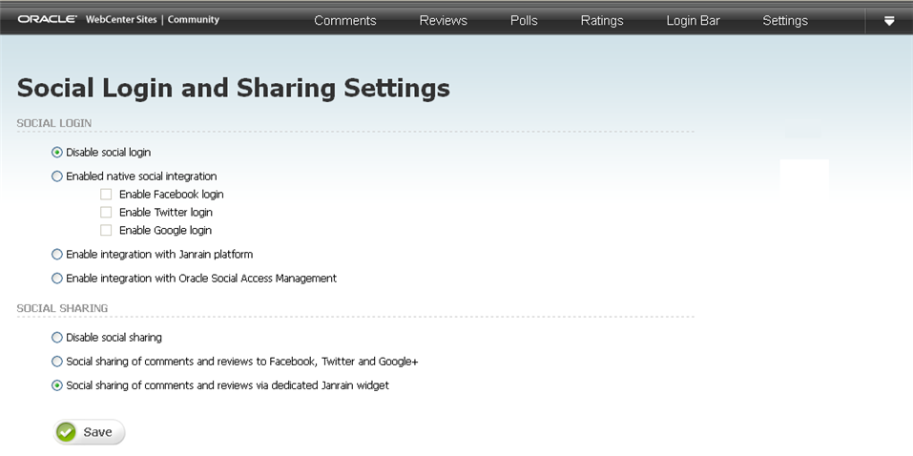913x456 pixels.
Task: Select Oracle Social Access Management radio
Action: (x=57, y=279)
